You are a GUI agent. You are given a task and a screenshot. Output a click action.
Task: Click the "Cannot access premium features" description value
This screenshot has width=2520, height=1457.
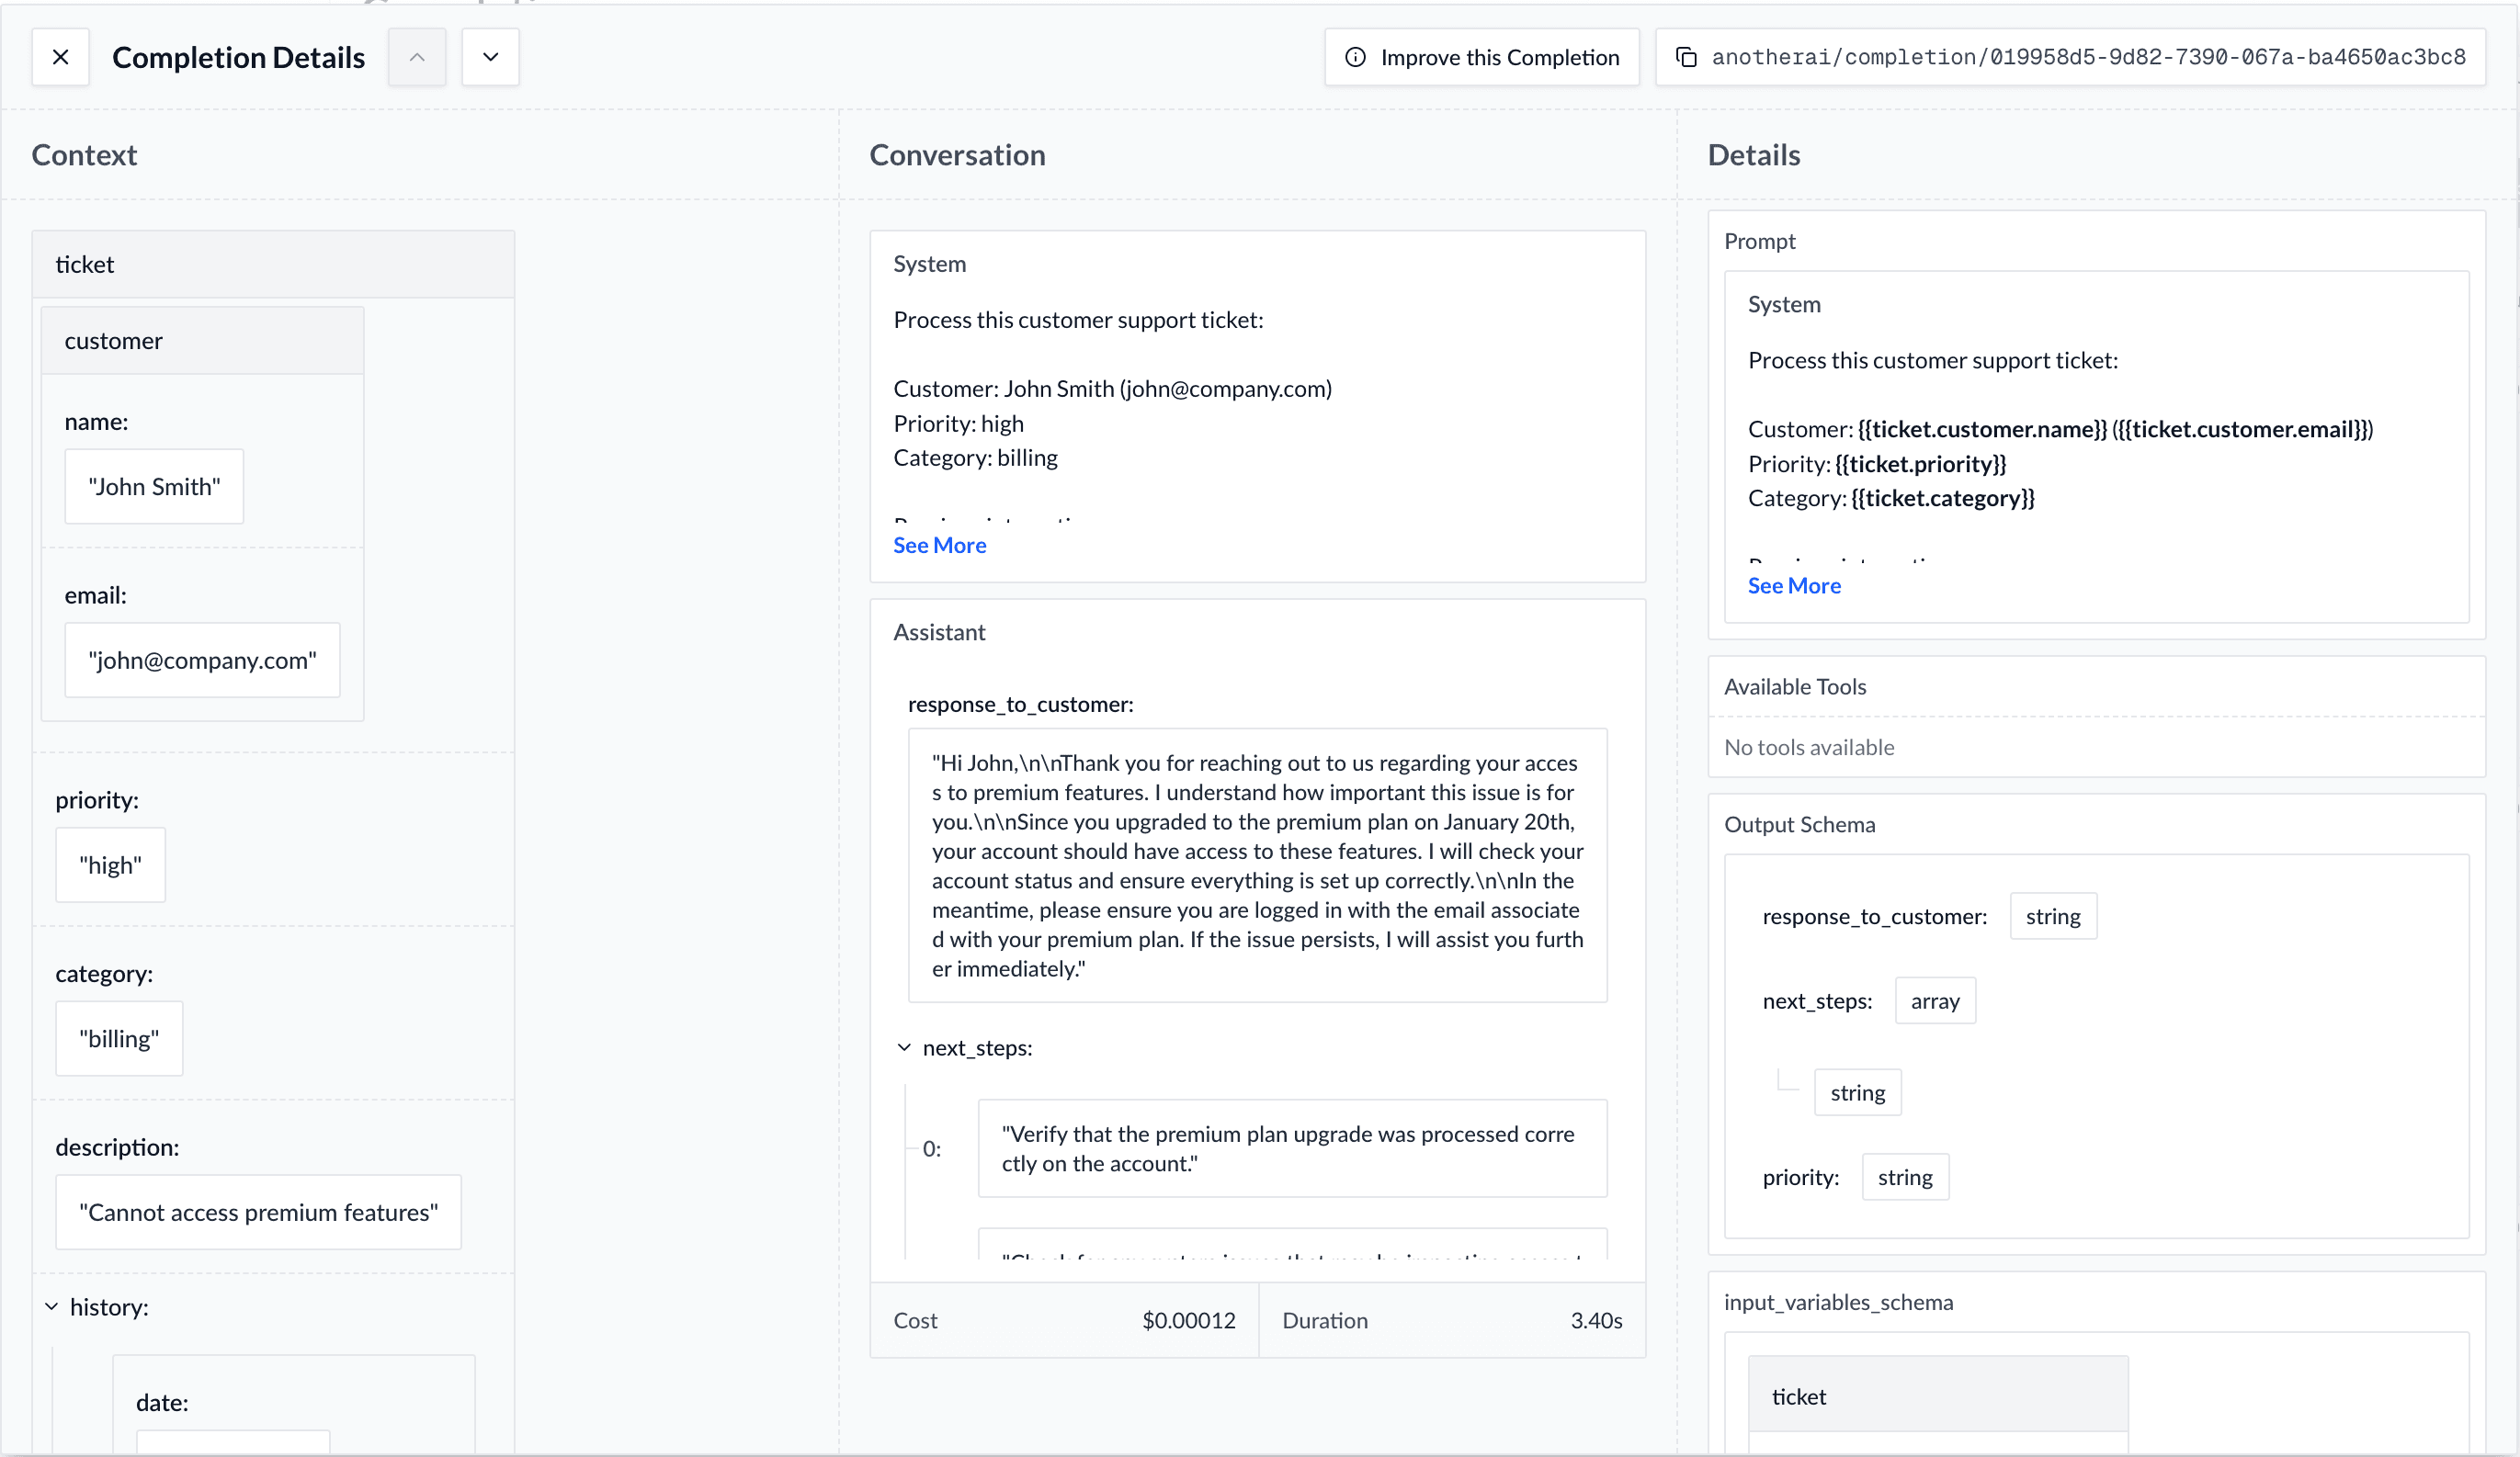[258, 1212]
